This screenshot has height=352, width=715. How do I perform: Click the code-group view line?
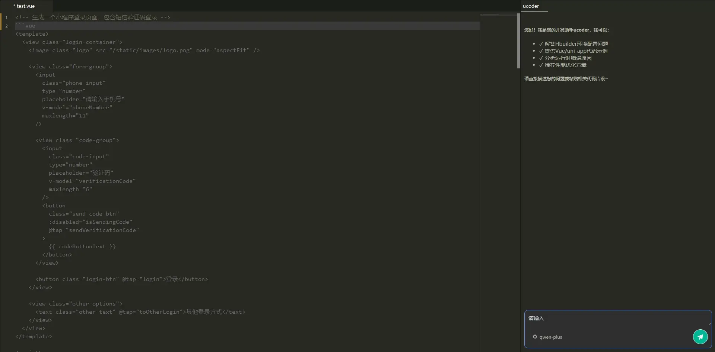pos(77,140)
